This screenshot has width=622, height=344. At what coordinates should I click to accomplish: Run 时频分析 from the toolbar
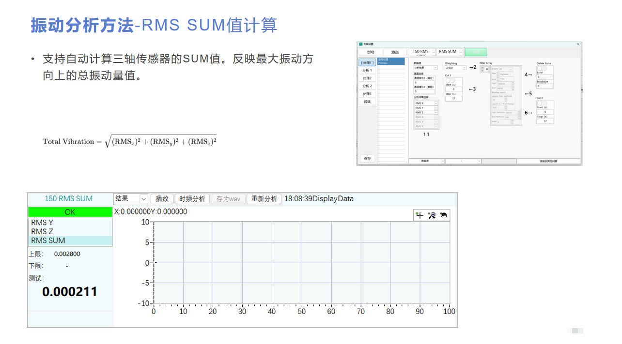(x=192, y=198)
